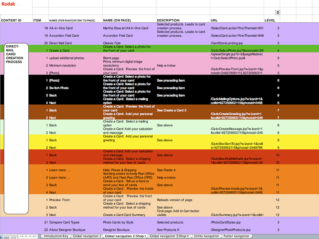Screen dimensions: 319x239
Task: Click the See Footer 4 cell
Action: (x=166, y=170)
